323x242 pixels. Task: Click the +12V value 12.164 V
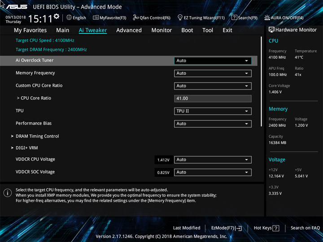point(276,176)
